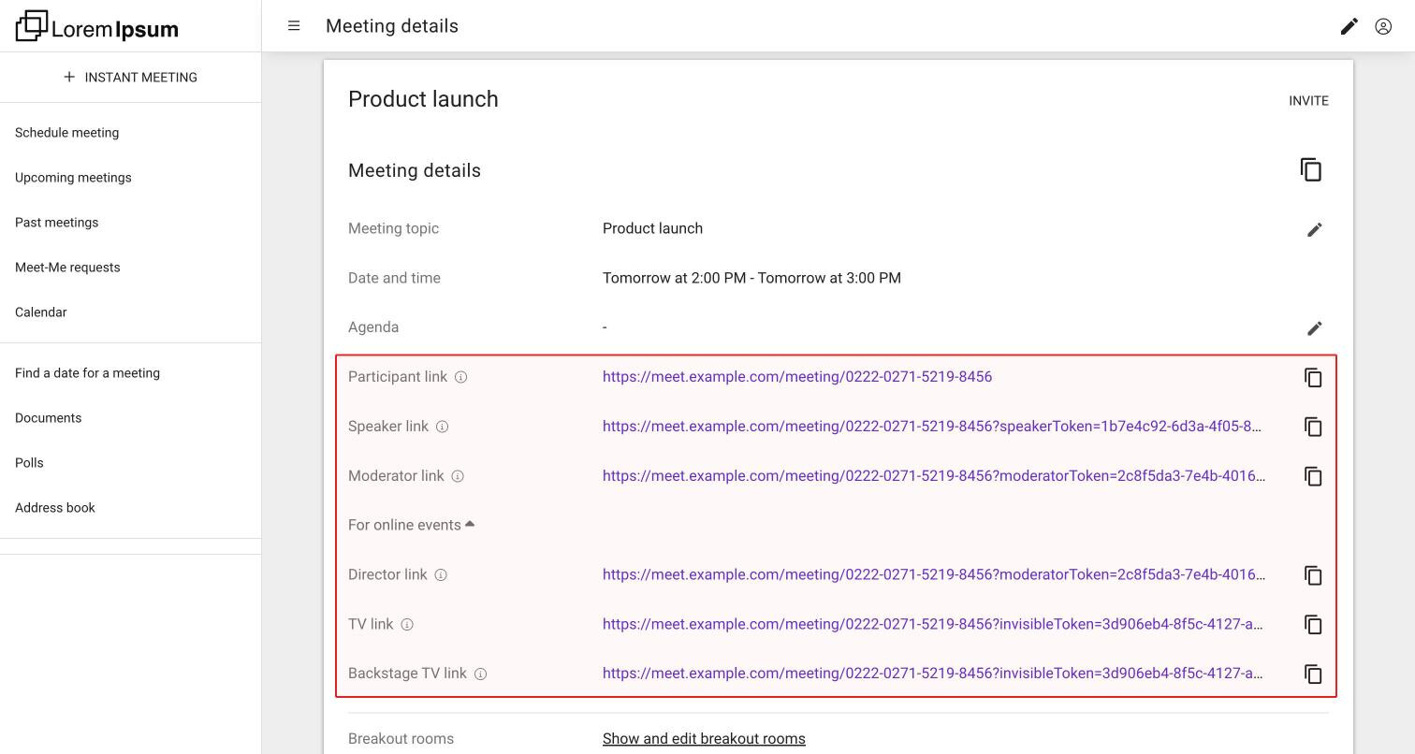The width and height of the screenshot is (1415, 754).
Task: Copy the Moderator link
Action: click(x=1313, y=476)
